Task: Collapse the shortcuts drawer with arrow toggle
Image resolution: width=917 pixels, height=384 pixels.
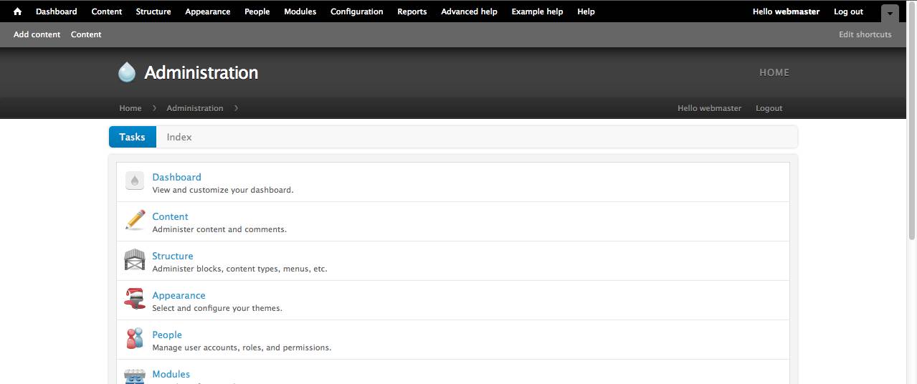Action: click(889, 13)
